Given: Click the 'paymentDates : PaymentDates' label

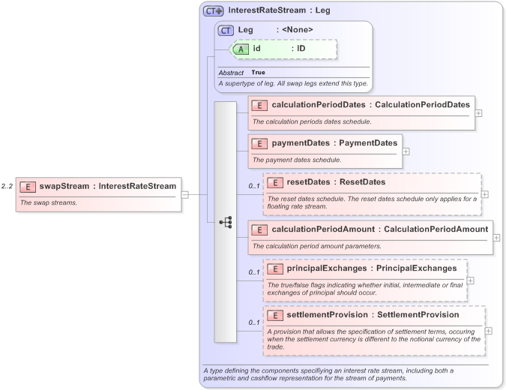Looking at the screenshot, I should point(334,143).
